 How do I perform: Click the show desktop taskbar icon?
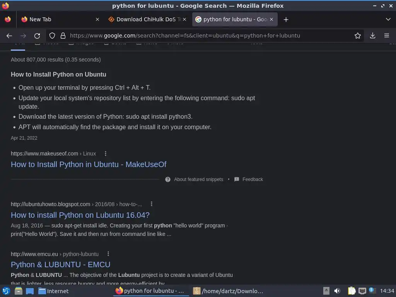tap(29, 291)
